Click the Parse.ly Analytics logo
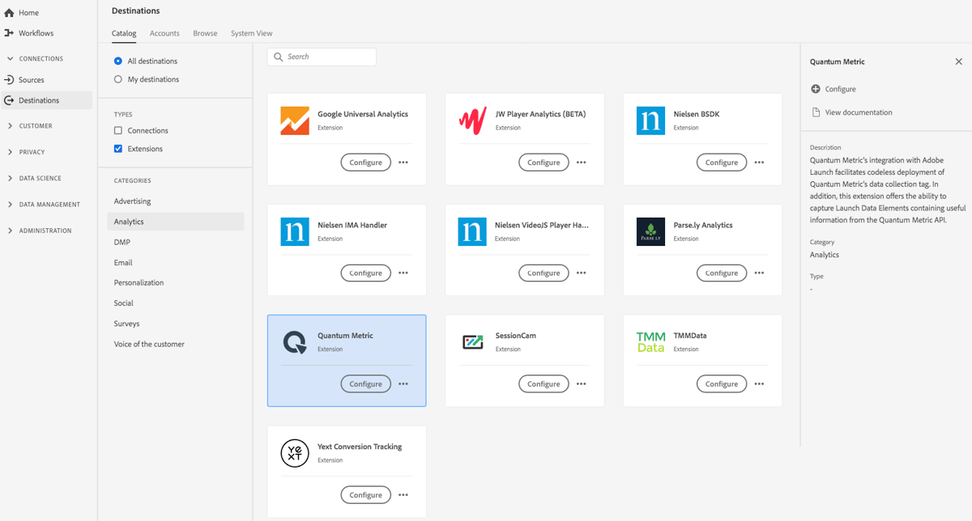Screen dimensions: 972x521 (650, 231)
